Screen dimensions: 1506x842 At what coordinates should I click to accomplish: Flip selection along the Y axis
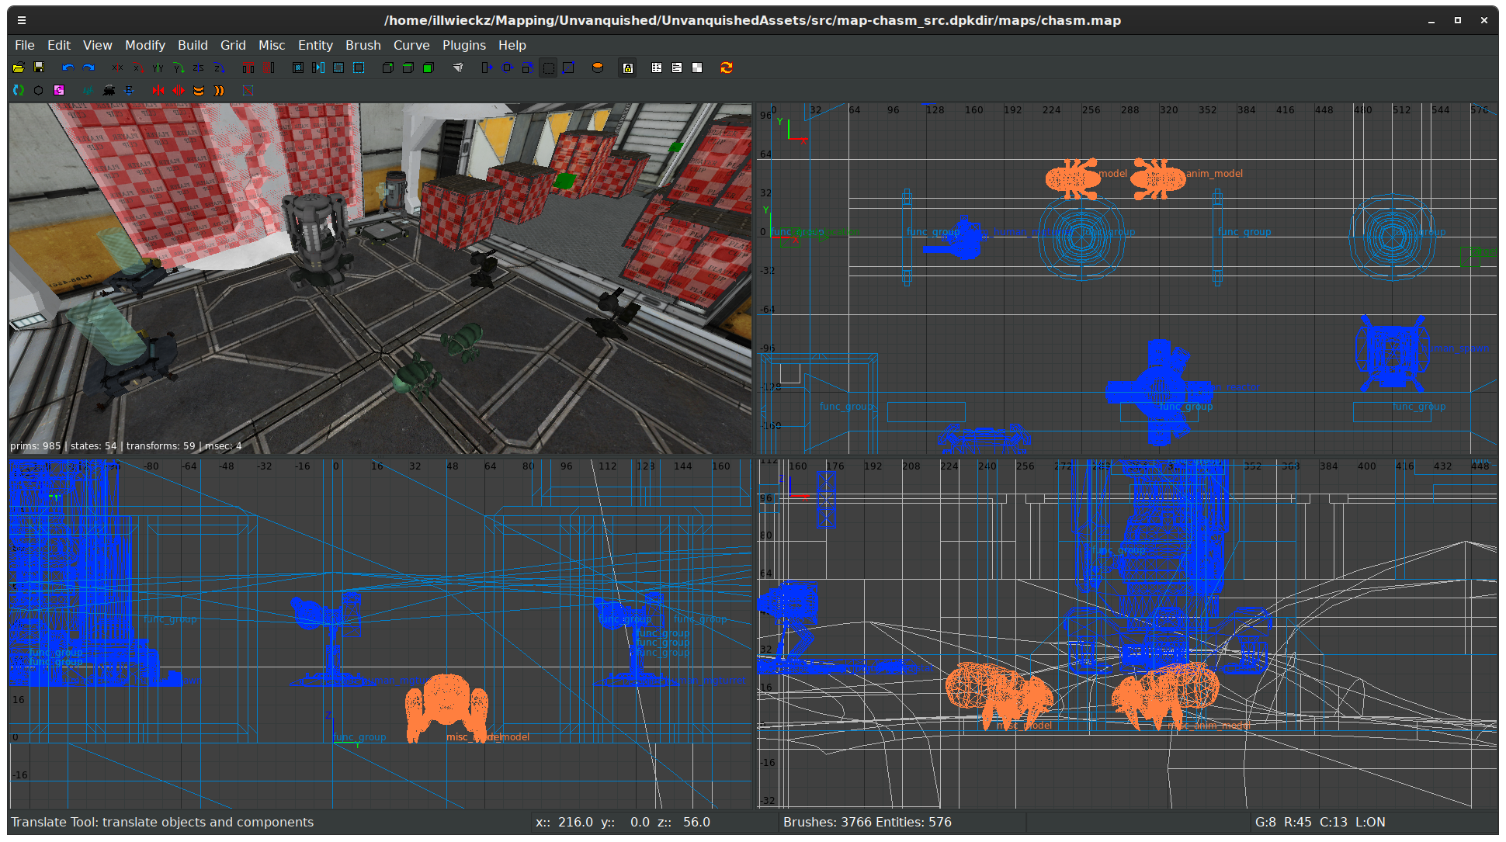click(x=158, y=68)
